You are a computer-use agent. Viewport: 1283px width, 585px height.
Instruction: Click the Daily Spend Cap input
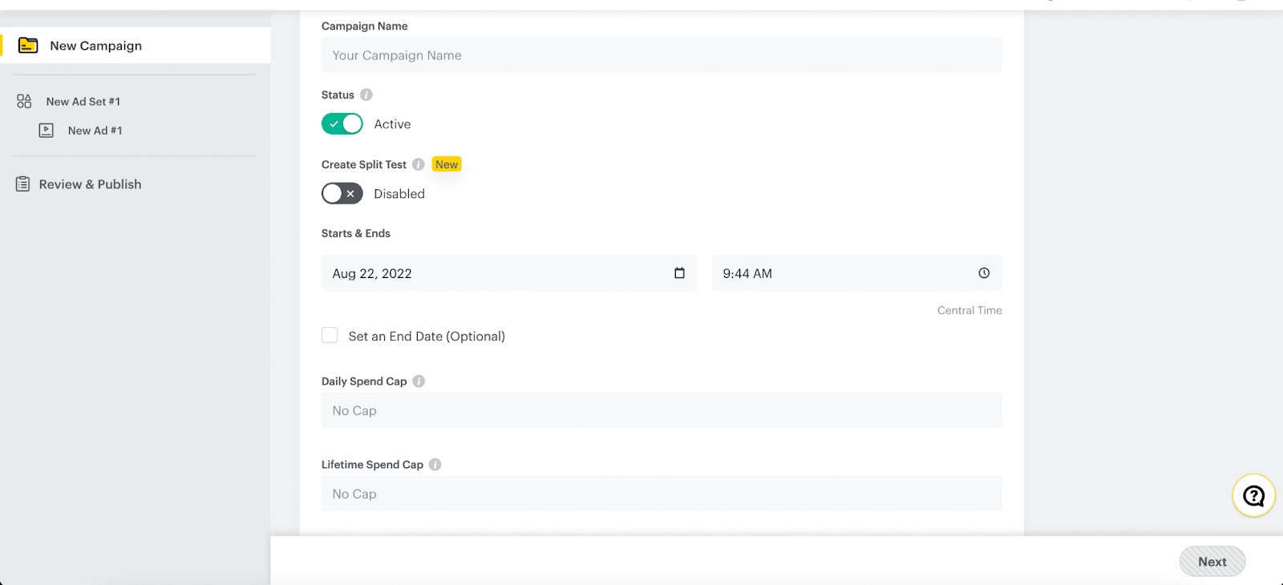662,410
